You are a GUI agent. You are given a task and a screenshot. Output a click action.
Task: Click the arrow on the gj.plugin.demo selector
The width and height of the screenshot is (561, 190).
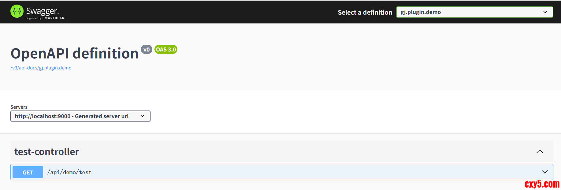coord(545,12)
